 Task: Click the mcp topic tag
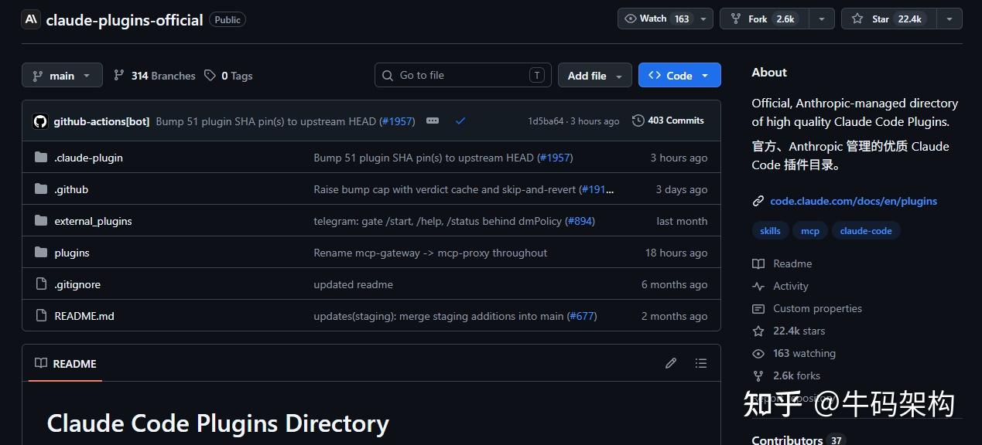810,231
